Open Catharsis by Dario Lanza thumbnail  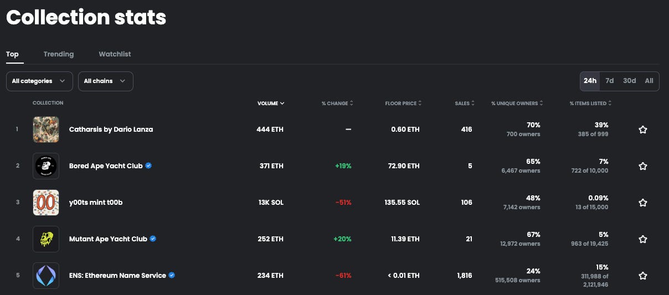pyautogui.click(x=46, y=130)
